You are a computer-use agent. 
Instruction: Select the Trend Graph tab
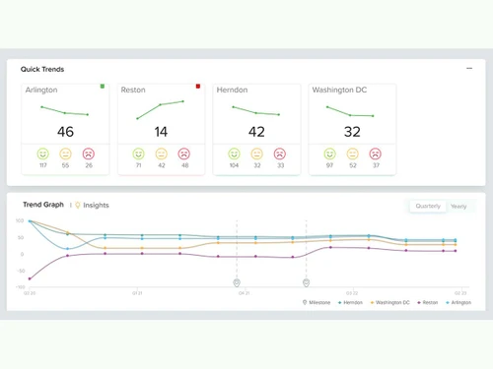[43, 205]
